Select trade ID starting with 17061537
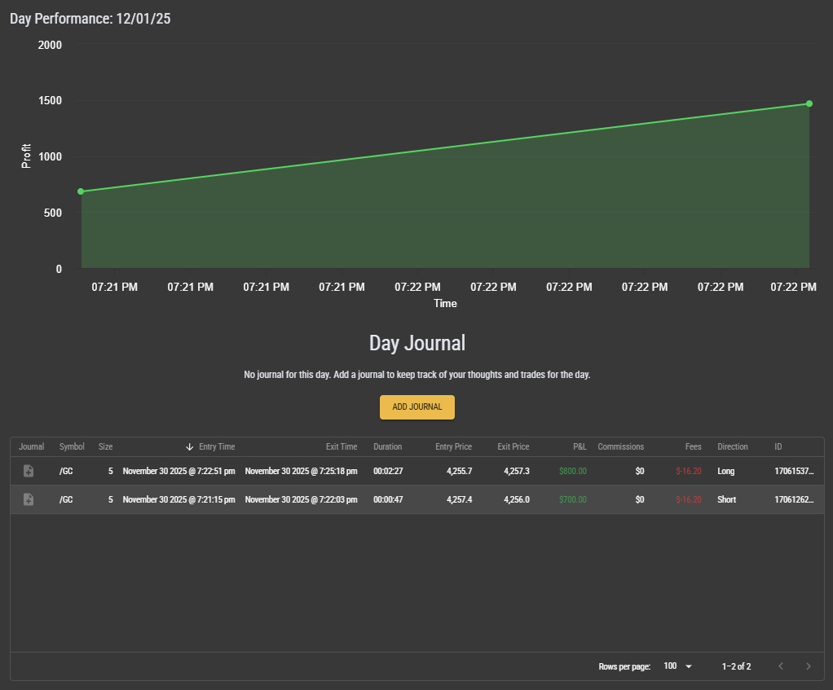 [x=793, y=471]
